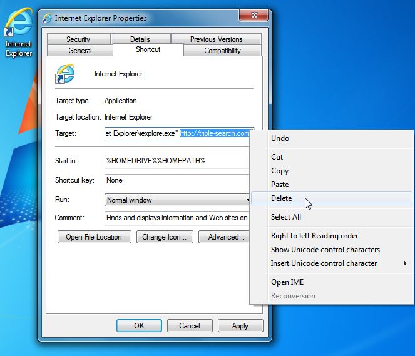Confirm the dialog with OK
Image resolution: width=415 pixels, height=356 pixels.
(139, 325)
